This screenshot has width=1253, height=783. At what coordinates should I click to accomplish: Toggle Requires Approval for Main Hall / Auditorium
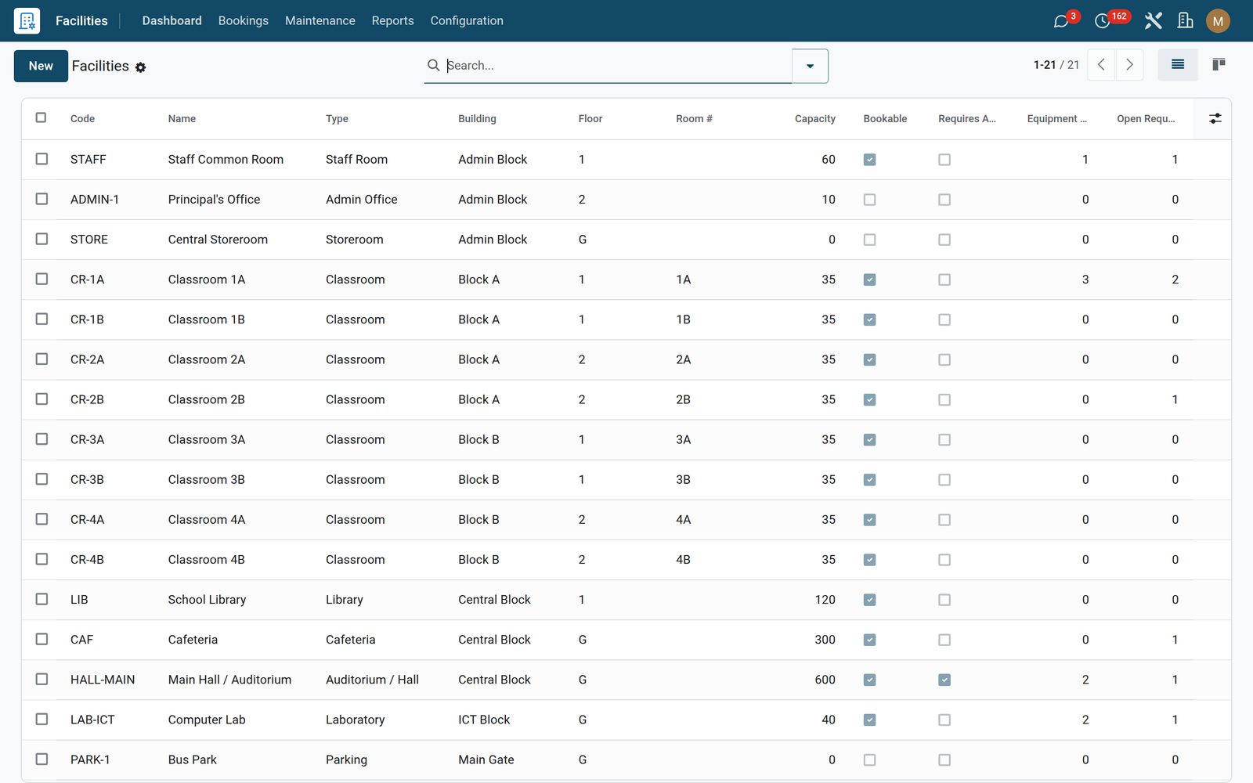pyautogui.click(x=944, y=680)
